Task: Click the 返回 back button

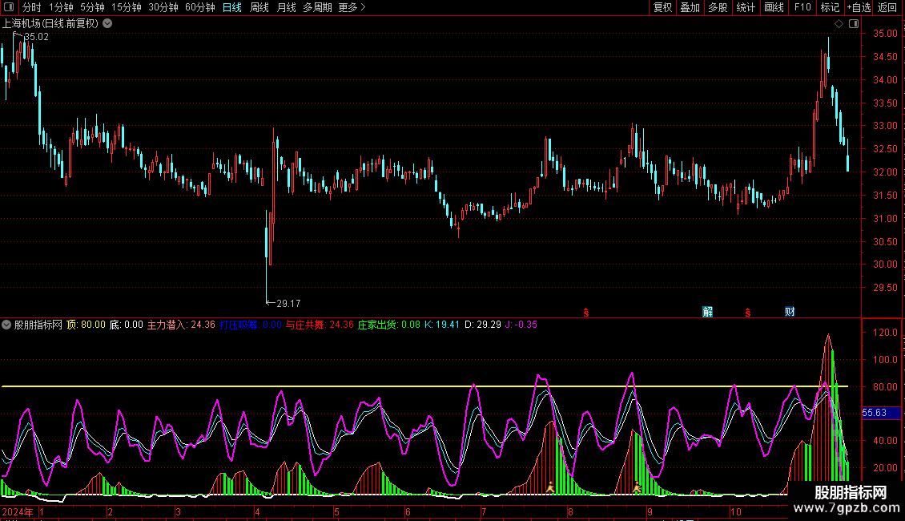Action: 887,7
